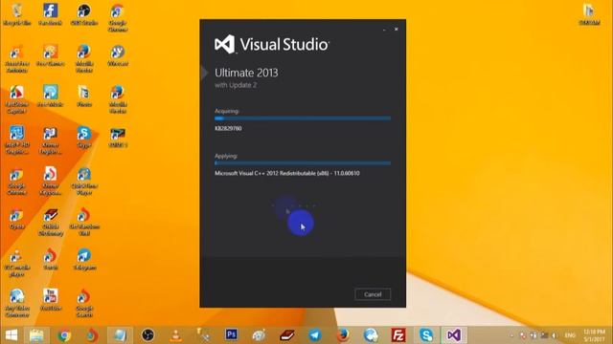The width and height of the screenshot is (613, 344).
Task: Launch QuickTime Player from the desktop
Action: 84,182
